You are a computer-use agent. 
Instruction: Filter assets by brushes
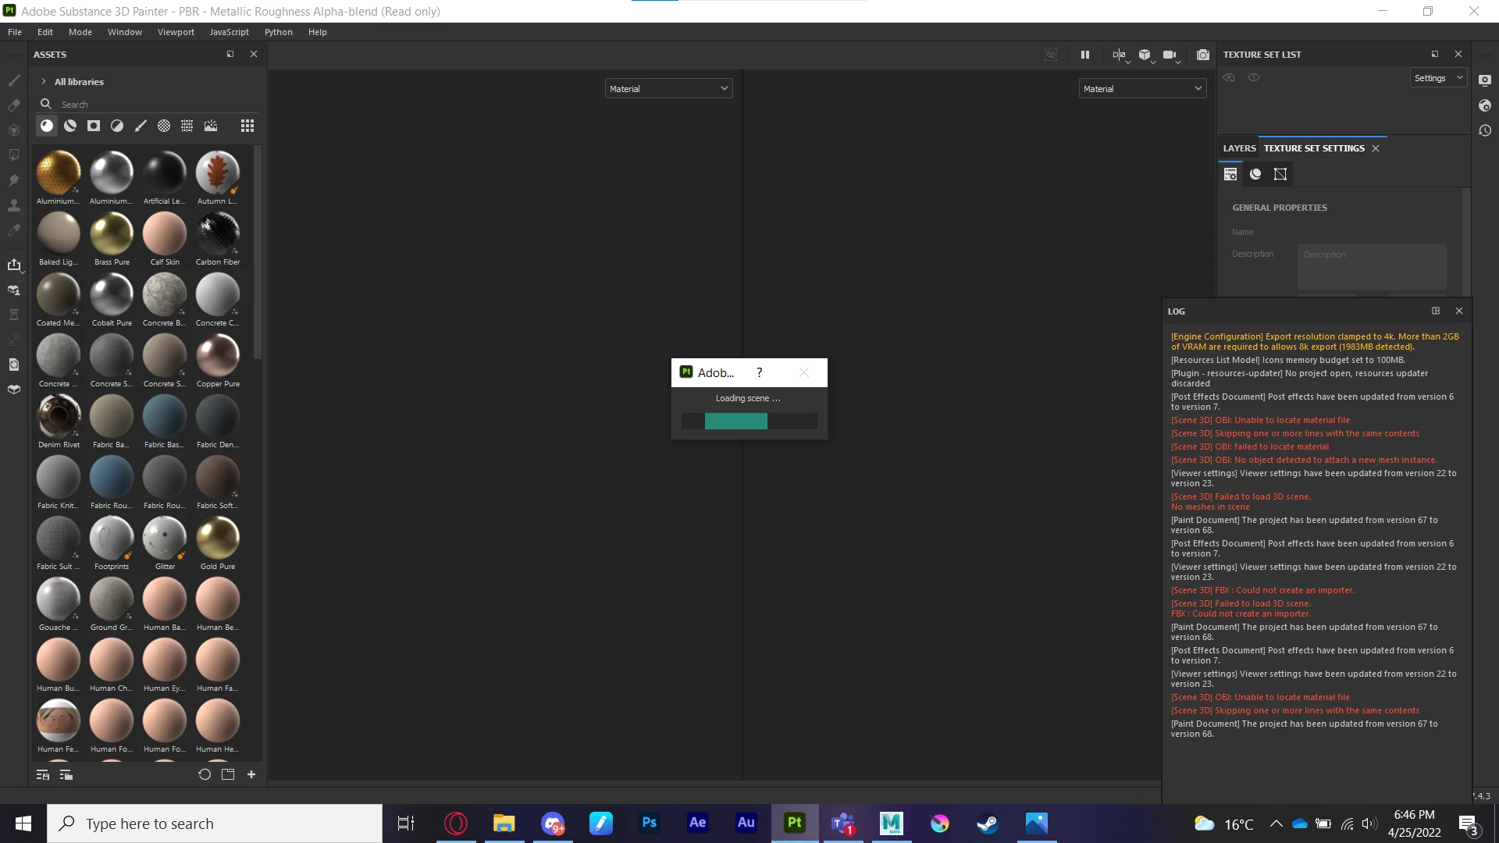click(x=141, y=126)
